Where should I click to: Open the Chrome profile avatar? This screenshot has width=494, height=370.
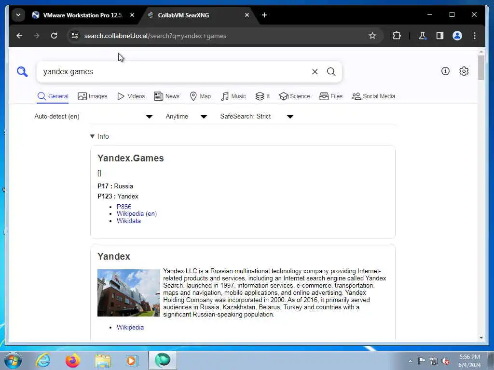pyautogui.click(x=457, y=36)
